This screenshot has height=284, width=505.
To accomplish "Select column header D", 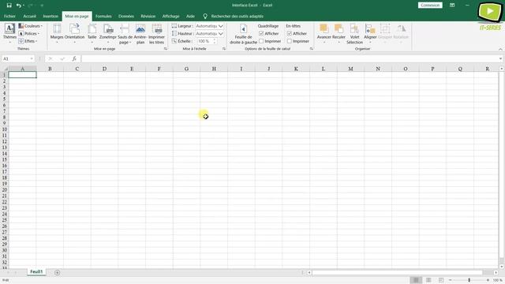I will coord(104,69).
